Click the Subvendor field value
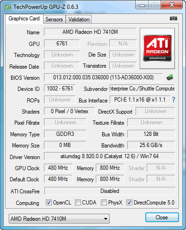Screen dimensions: 186x230 [142, 89]
